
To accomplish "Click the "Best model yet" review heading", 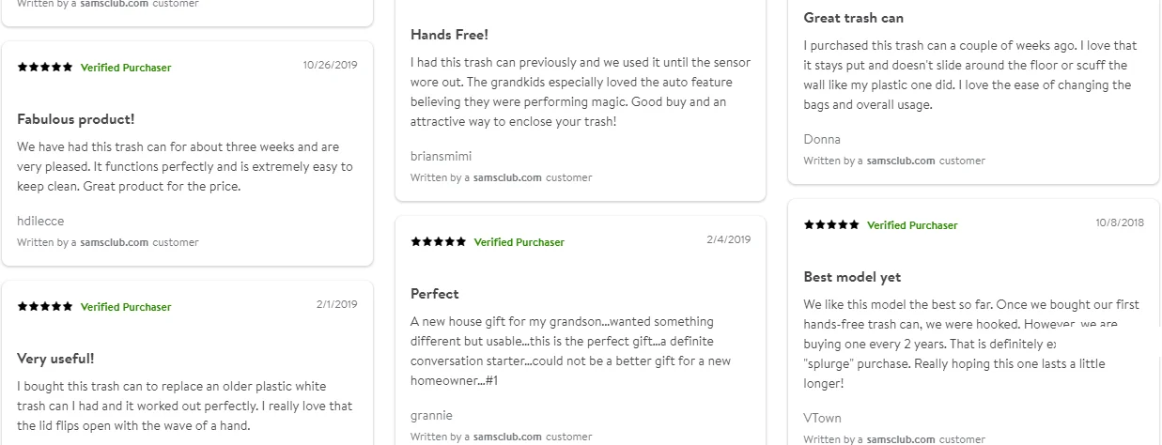I will 852,277.
